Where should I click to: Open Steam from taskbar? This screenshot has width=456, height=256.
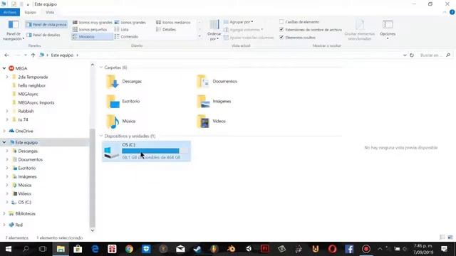pos(197,249)
